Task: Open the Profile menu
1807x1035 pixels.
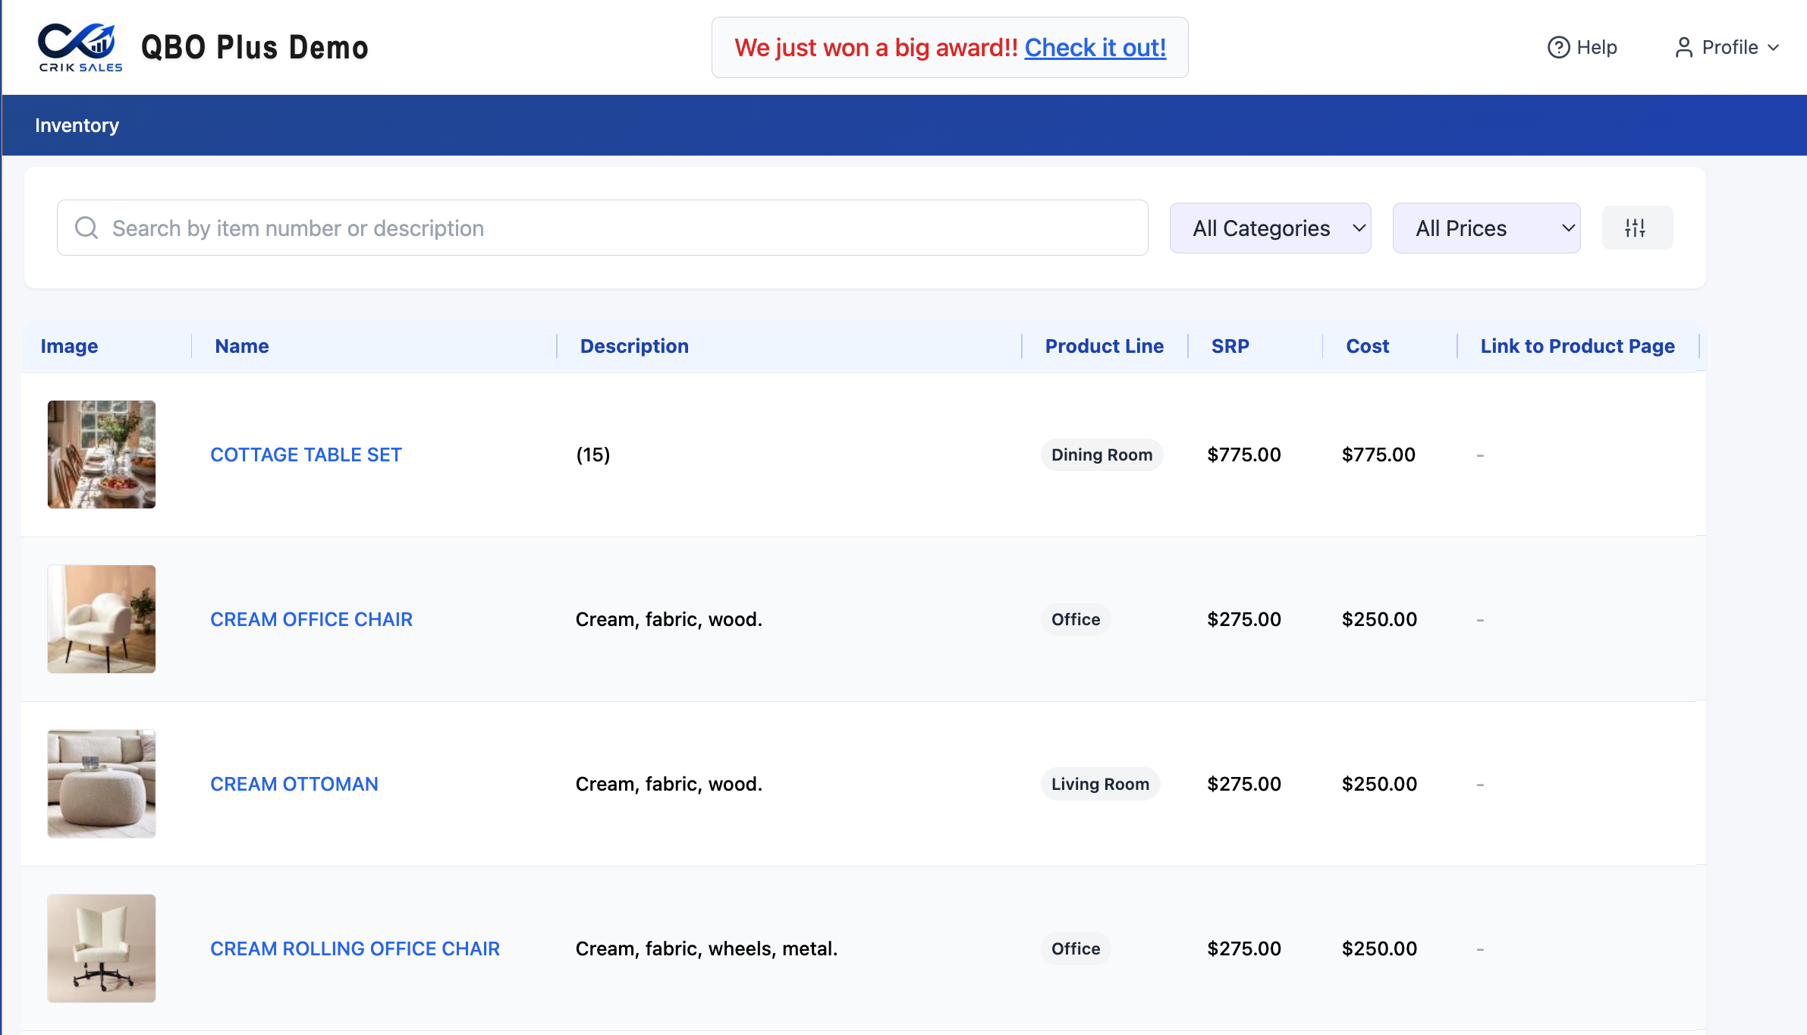Action: (x=1727, y=47)
